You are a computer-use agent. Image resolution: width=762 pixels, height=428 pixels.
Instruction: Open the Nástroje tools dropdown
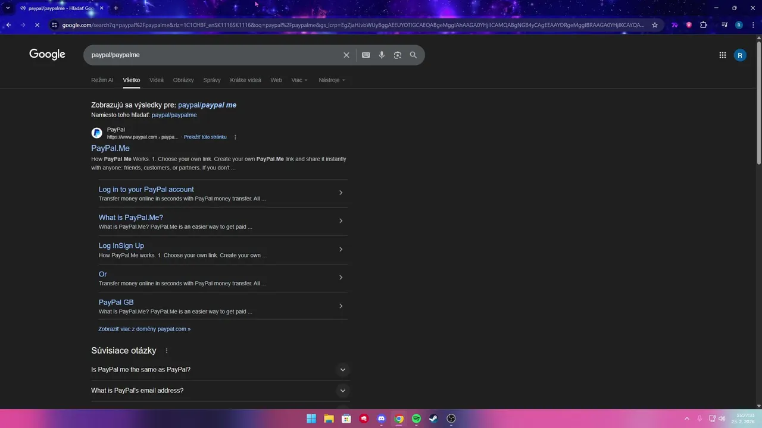332,80
